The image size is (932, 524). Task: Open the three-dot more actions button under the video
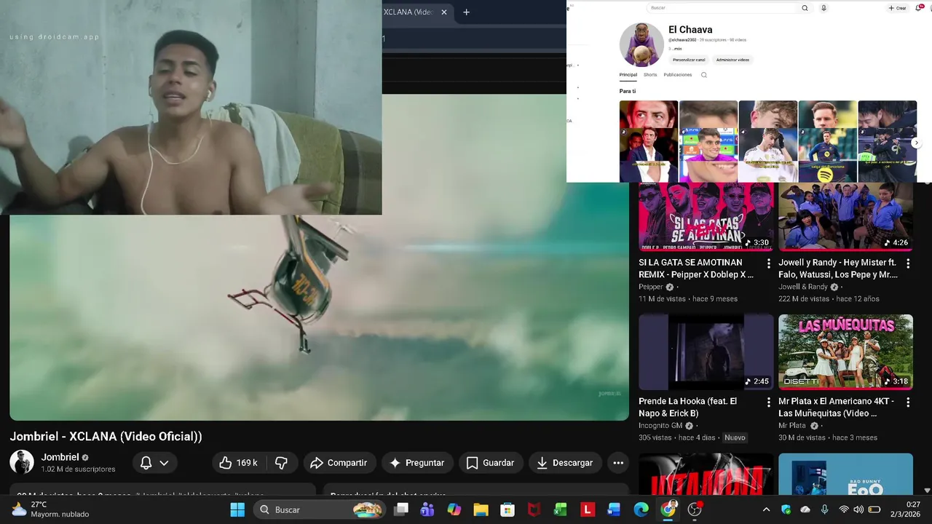click(618, 463)
